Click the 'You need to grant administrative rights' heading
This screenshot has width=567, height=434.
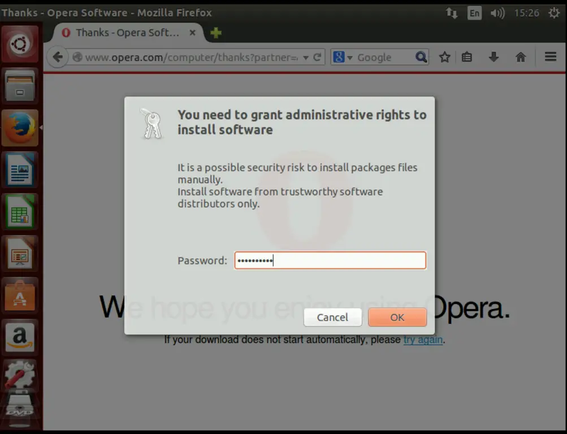[x=302, y=122]
